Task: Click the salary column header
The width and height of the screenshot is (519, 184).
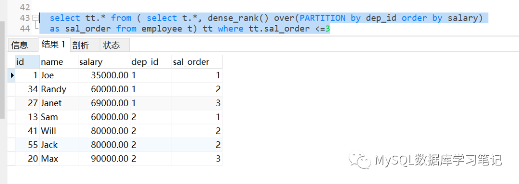Action: click(104, 62)
